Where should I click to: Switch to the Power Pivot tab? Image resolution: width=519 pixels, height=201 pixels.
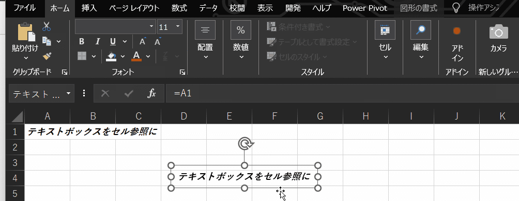pyautogui.click(x=365, y=8)
